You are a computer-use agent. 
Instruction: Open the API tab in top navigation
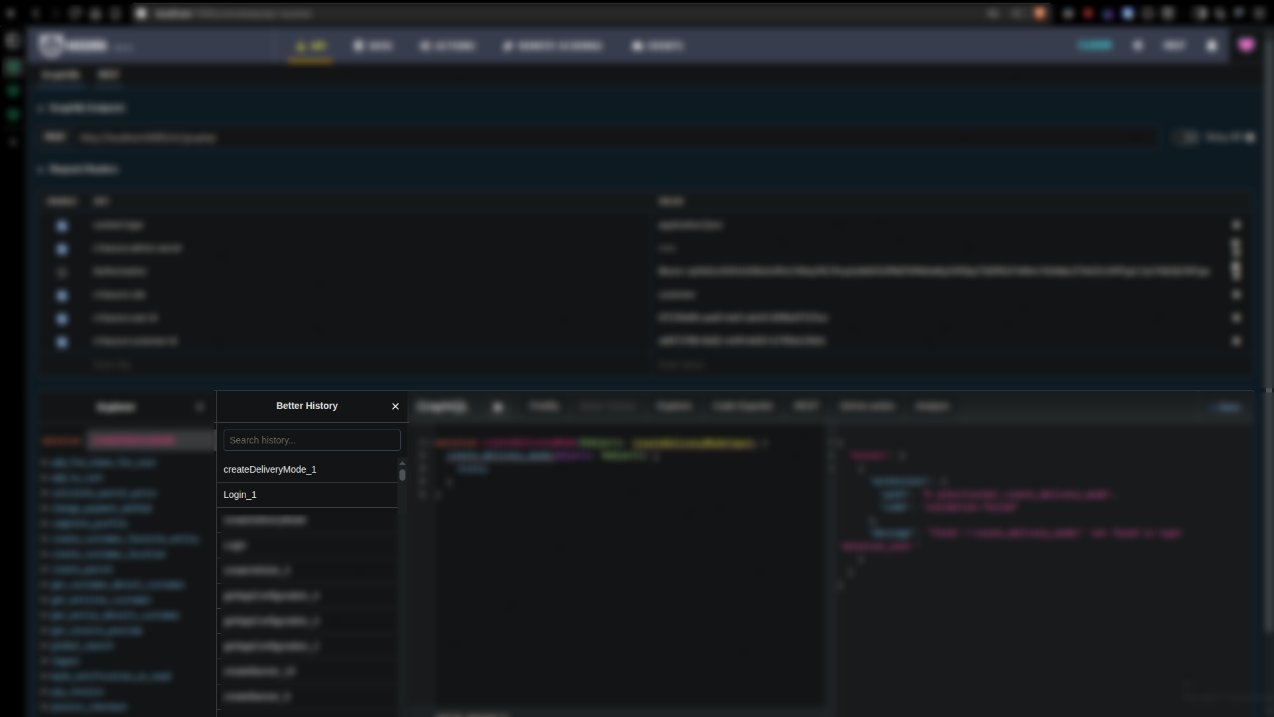(311, 46)
